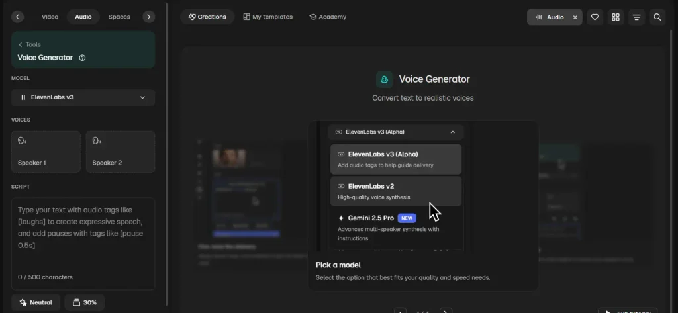Adjust the 30% stability setting
Image resolution: width=678 pixels, height=313 pixels.
click(84, 302)
